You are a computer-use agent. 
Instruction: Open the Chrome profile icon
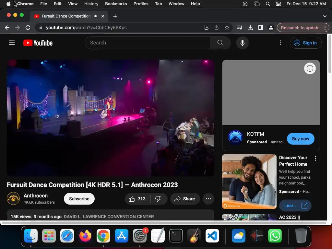tap(271, 28)
